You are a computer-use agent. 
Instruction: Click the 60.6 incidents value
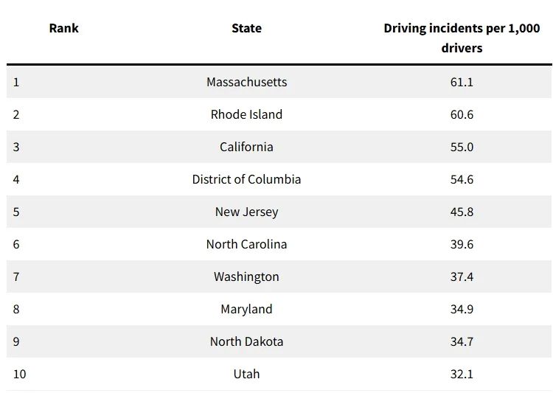pyautogui.click(x=462, y=114)
